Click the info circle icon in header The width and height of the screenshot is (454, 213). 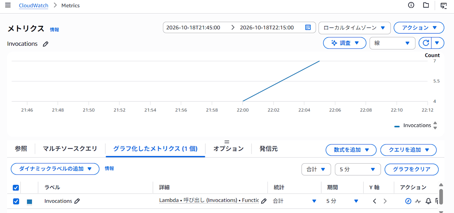[x=411, y=5]
